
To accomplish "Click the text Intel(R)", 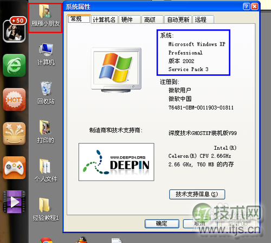I will point(225,148).
